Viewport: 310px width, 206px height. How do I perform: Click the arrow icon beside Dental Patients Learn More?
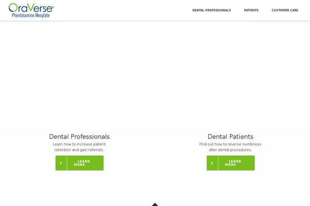tap(212, 163)
